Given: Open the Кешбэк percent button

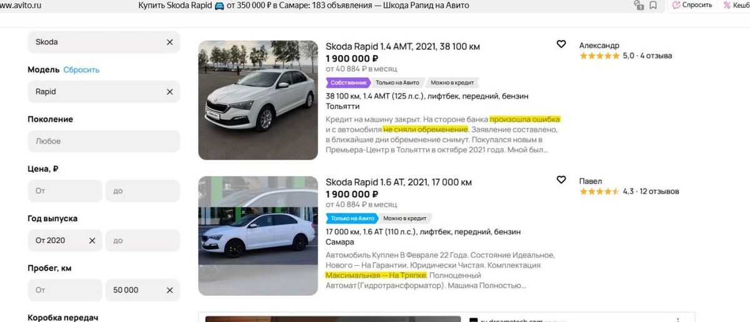Looking at the screenshot, I should coord(735,5).
